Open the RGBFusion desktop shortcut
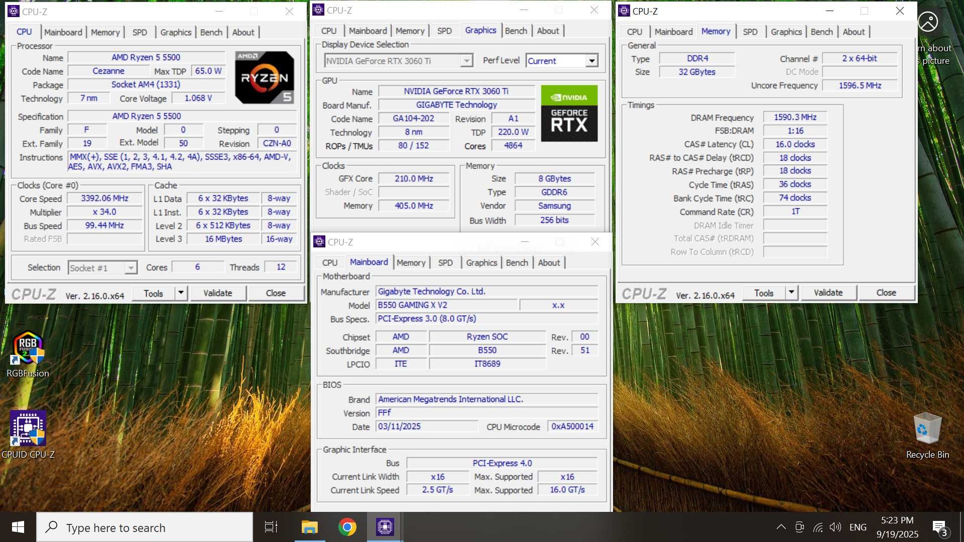 pyautogui.click(x=28, y=354)
